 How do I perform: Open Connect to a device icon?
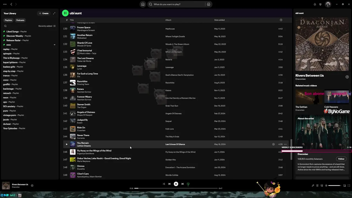click(x=321, y=185)
